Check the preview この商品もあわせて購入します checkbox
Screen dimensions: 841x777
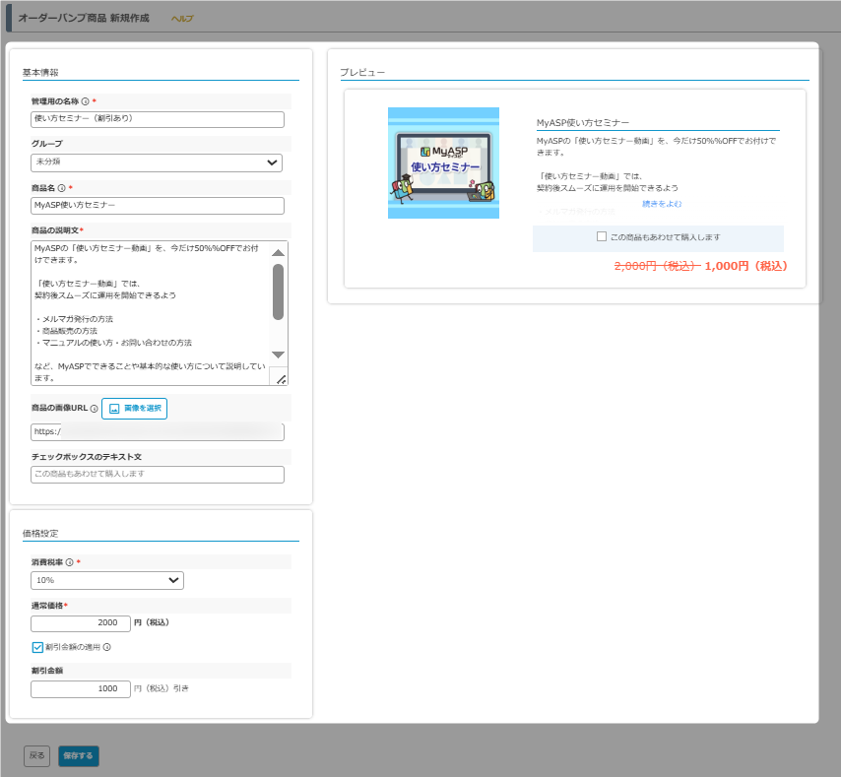click(602, 236)
